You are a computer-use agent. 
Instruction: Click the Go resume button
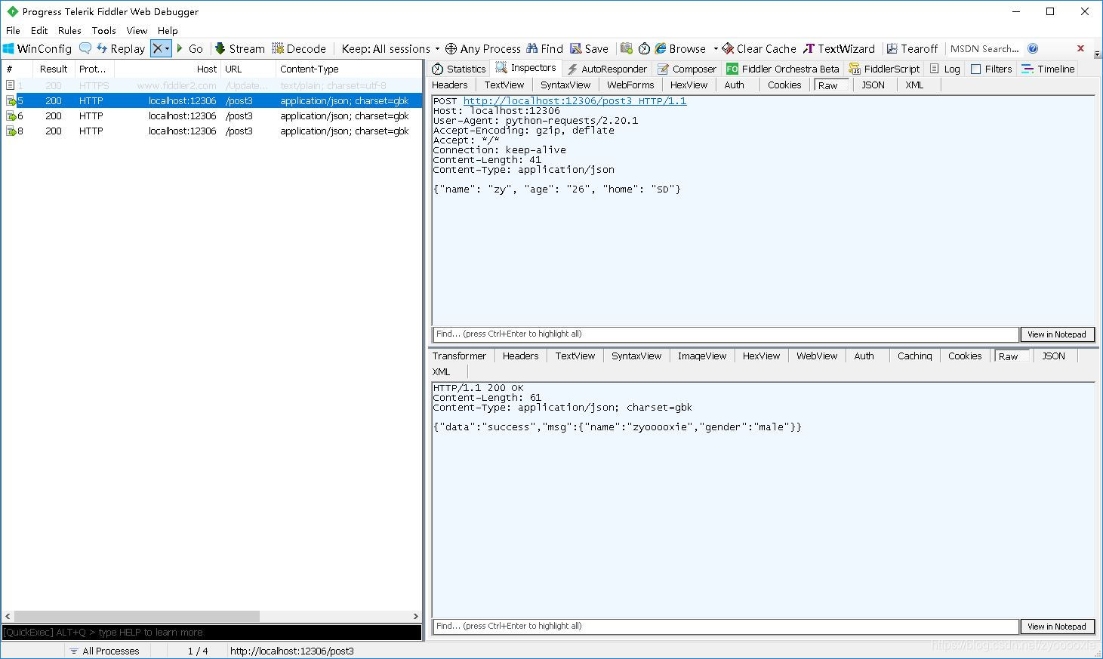coord(189,48)
